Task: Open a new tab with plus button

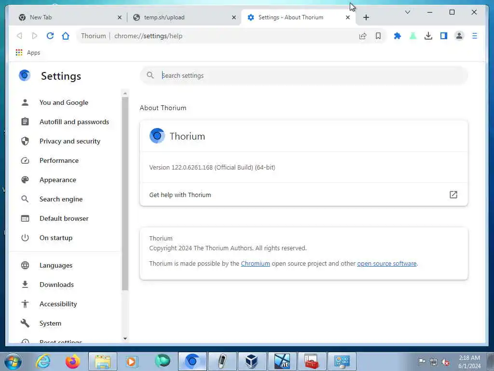Action: click(366, 17)
